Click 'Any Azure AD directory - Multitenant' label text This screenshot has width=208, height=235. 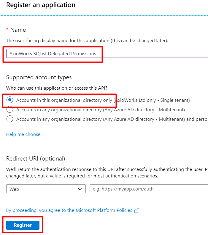pos(144,110)
